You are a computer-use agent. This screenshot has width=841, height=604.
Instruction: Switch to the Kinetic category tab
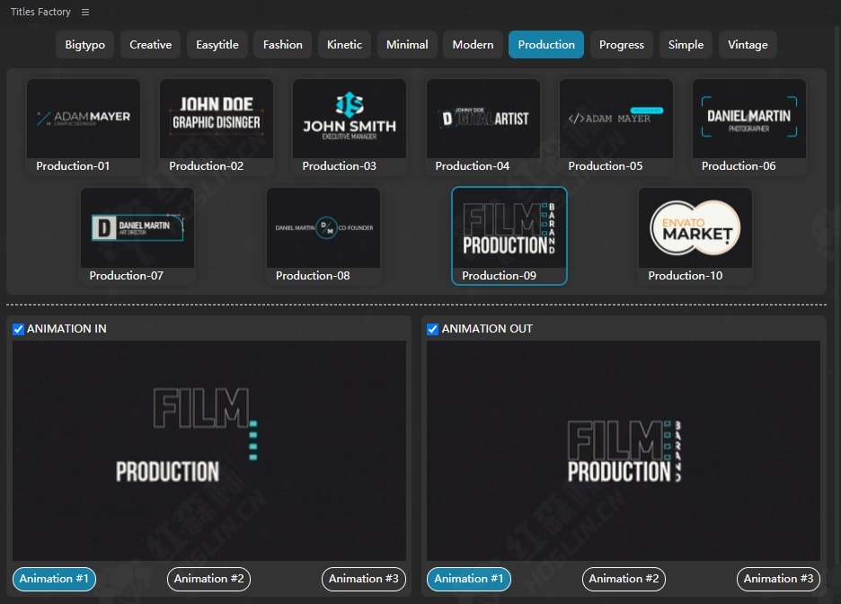(x=344, y=45)
